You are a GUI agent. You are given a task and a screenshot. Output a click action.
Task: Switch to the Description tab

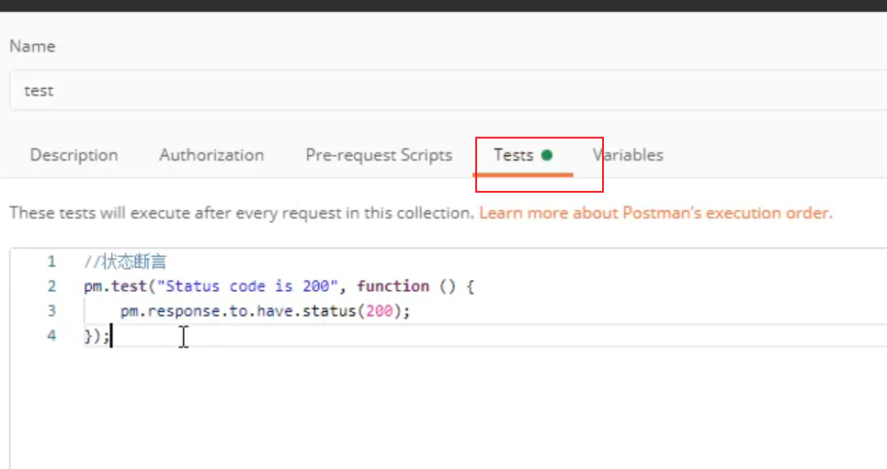pyautogui.click(x=74, y=155)
